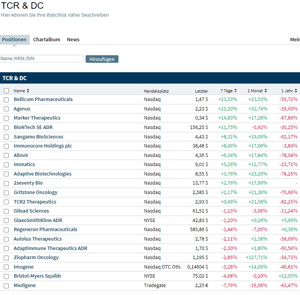The image size is (300, 295).
Task: Open the Bristol-Myers Squibb link
Action: (x=37, y=276)
